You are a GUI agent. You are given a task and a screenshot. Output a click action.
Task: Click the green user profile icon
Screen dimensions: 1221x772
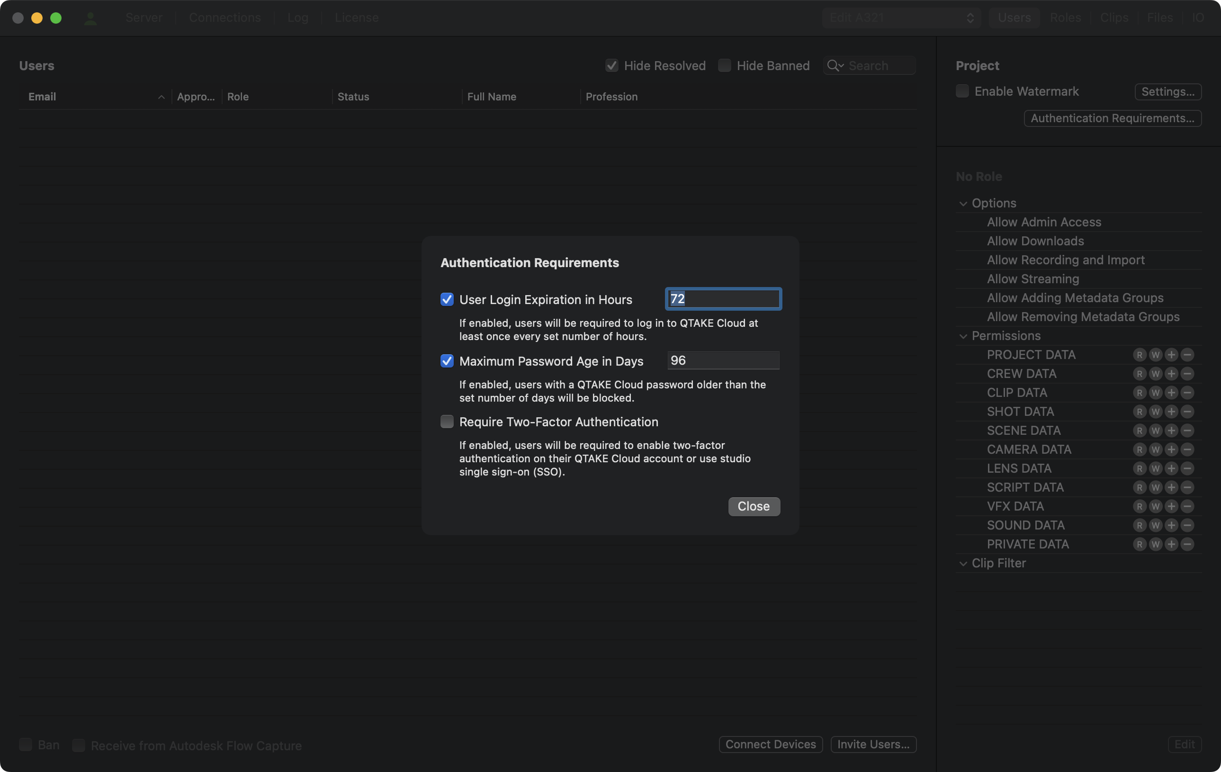(x=90, y=18)
